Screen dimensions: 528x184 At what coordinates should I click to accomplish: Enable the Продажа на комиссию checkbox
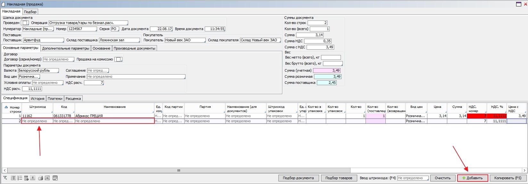click(x=118, y=59)
